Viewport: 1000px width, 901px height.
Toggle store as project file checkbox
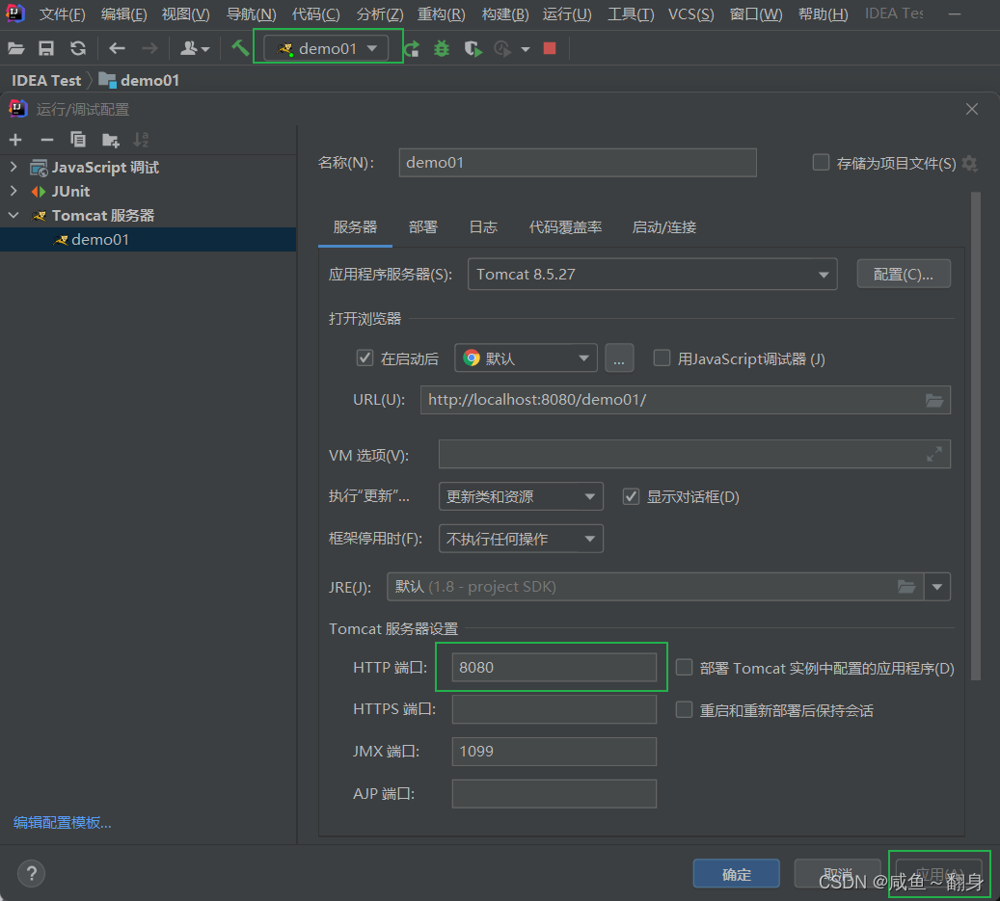click(821, 163)
